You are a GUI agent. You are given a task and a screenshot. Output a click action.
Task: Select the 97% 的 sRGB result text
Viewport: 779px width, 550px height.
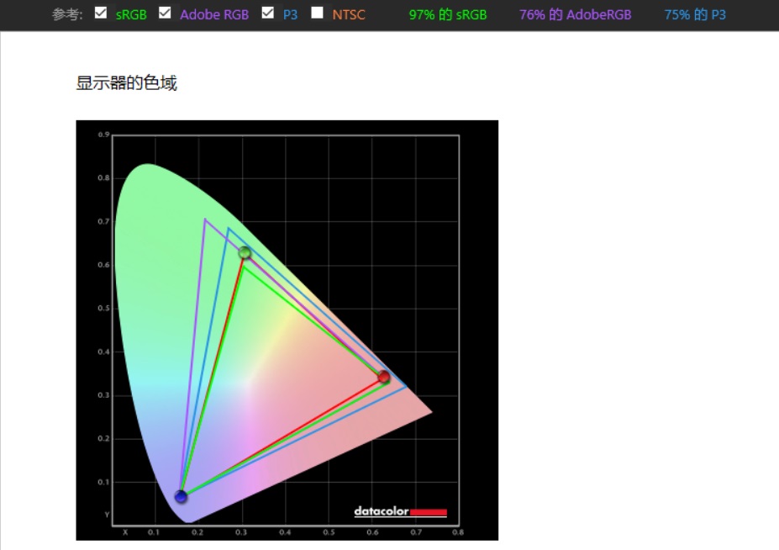[448, 15]
